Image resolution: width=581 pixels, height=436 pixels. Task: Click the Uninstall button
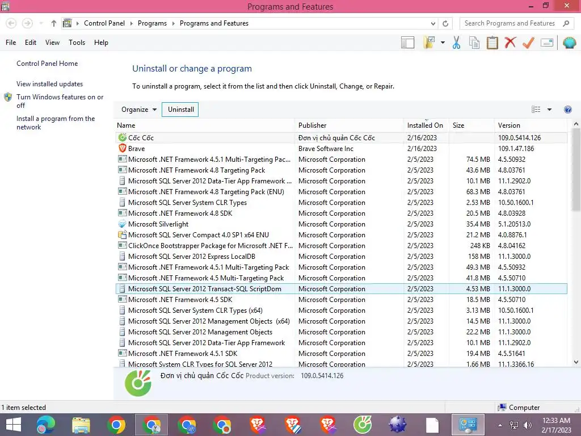pyautogui.click(x=180, y=110)
